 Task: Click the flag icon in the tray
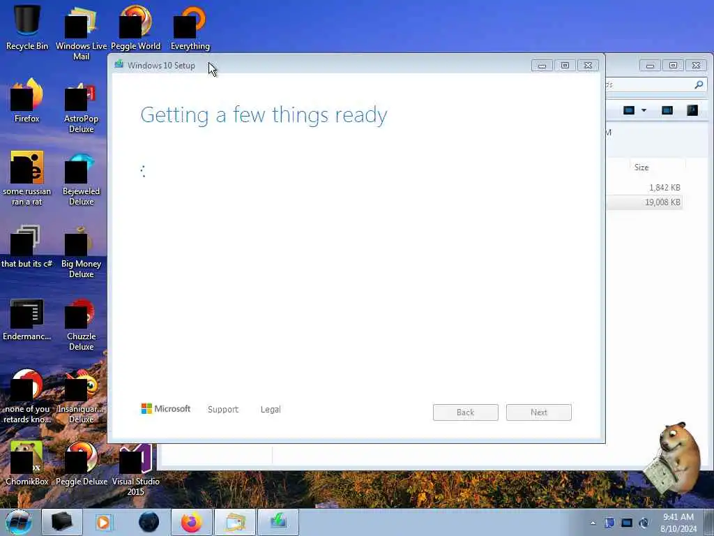pyautogui.click(x=609, y=523)
